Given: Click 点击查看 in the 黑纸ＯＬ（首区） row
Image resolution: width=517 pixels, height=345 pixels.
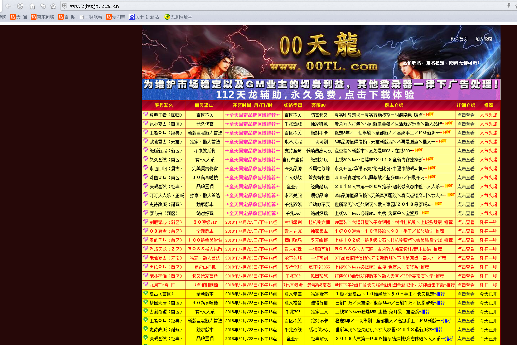Looking at the screenshot, I should tap(466, 267).
